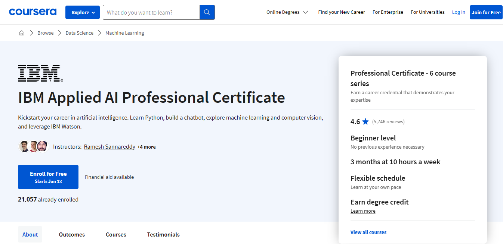Focus the 'What do you want to learn?' search field
The width and height of the screenshot is (503, 244).
(151, 12)
